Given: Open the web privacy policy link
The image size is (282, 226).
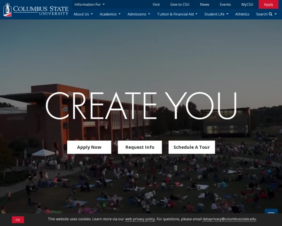Looking at the screenshot, I should [140, 219].
